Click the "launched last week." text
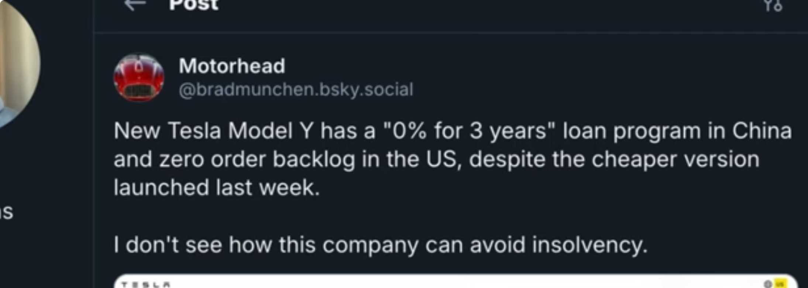 tap(216, 187)
